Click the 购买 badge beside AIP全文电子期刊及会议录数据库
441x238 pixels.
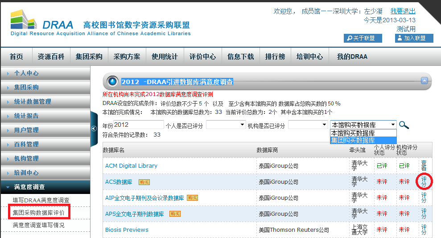[x=192, y=198]
